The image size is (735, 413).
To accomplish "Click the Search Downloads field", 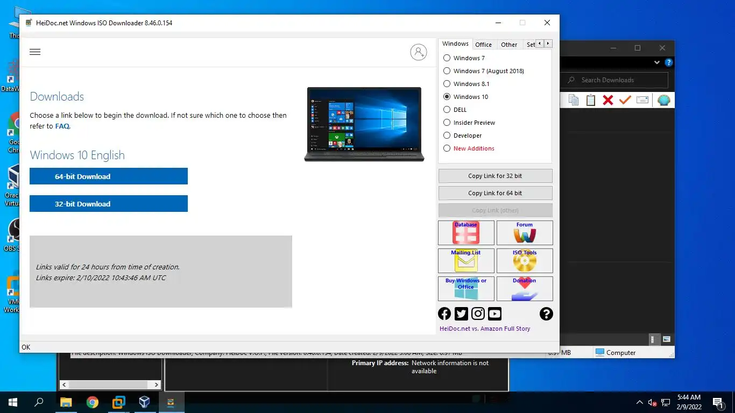I will pyautogui.click(x=615, y=80).
